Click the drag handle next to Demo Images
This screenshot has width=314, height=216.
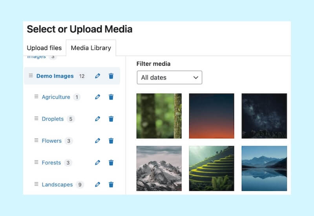(x=31, y=76)
